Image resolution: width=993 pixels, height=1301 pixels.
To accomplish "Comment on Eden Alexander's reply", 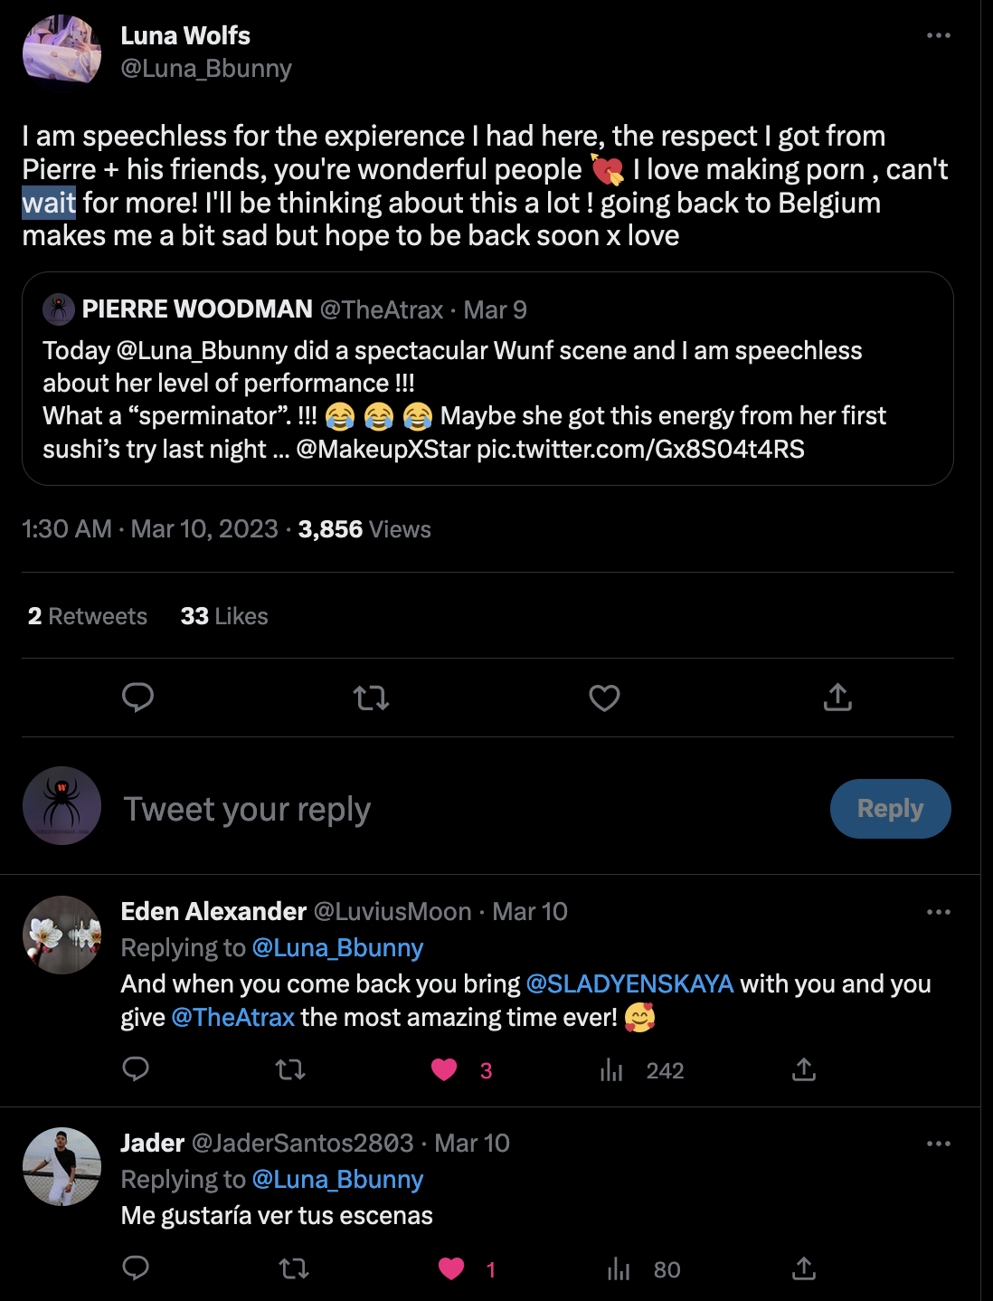I will [x=136, y=1069].
